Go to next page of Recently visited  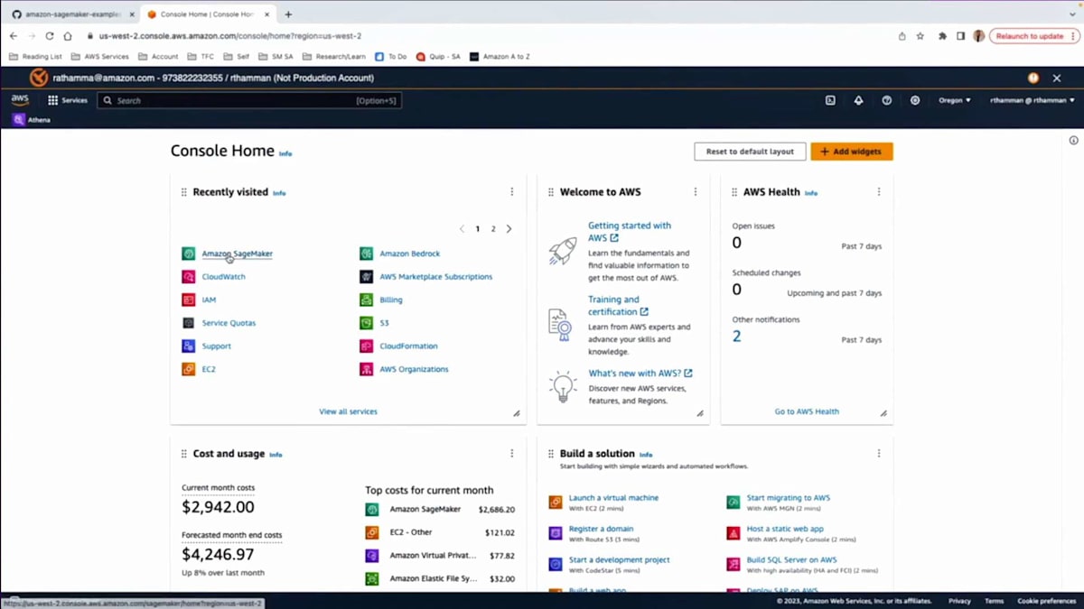pos(509,229)
